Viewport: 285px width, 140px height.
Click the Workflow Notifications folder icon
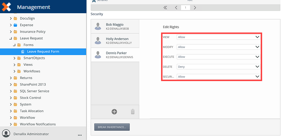[x=15, y=124]
